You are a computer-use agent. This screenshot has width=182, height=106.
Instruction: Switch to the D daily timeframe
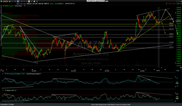click(20, 1)
